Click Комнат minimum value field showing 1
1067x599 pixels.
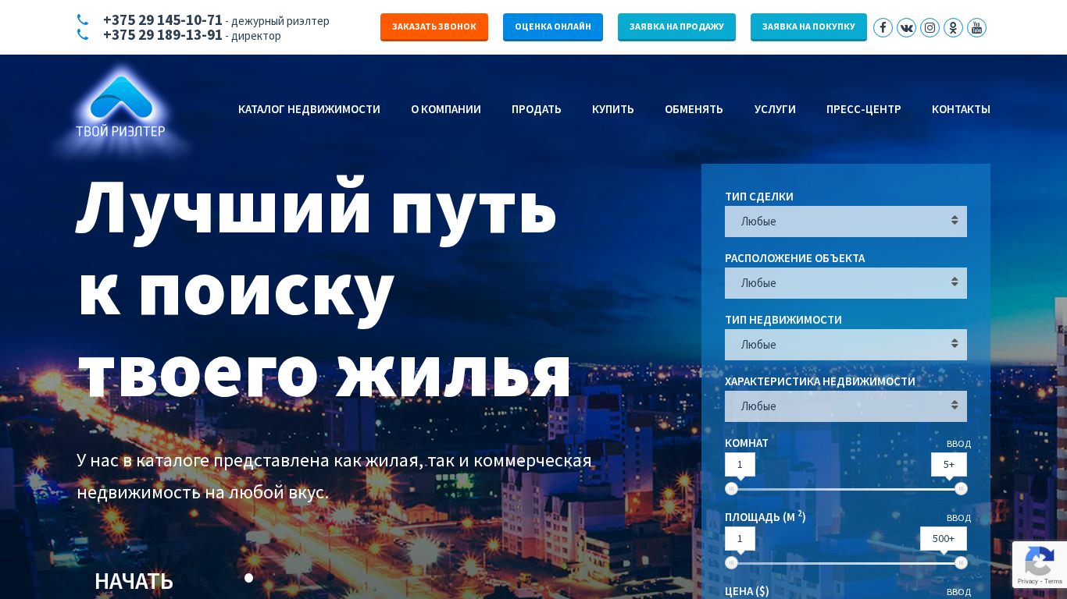click(x=740, y=464)
